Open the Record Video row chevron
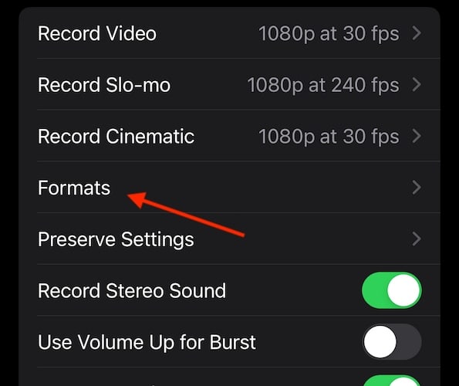 click(x=417, y=33)
